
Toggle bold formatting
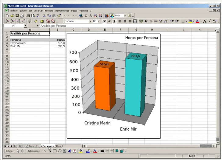(x=104, y=21)
